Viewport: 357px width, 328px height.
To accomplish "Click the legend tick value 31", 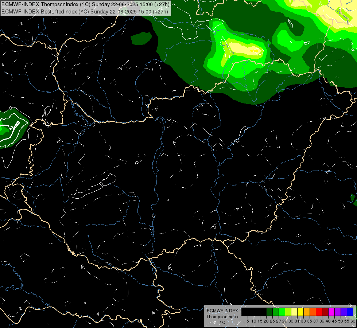I will tap(297, 321).
